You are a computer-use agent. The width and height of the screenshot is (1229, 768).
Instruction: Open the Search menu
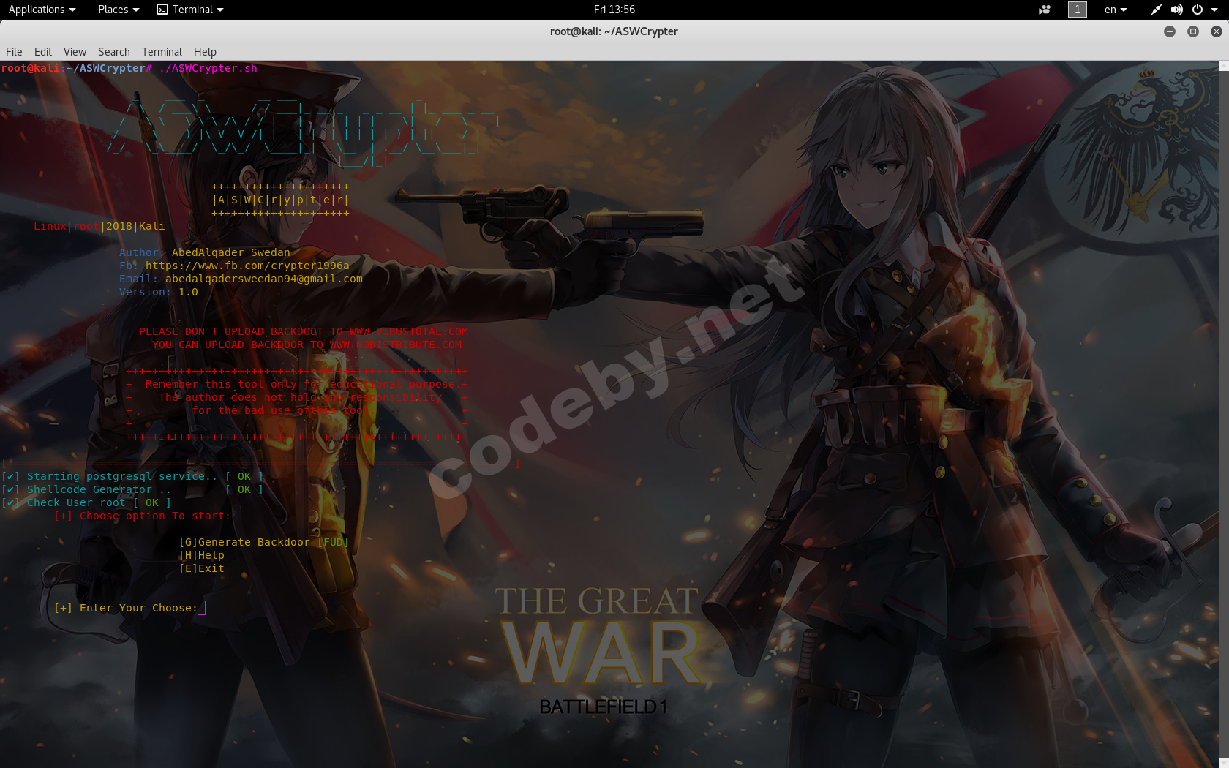[114, 52]
